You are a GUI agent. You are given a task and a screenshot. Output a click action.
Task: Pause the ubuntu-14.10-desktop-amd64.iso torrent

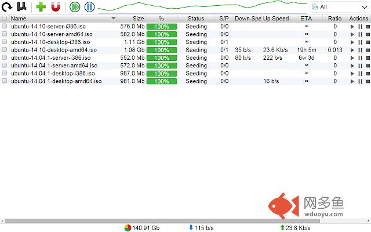pos(360,50)
